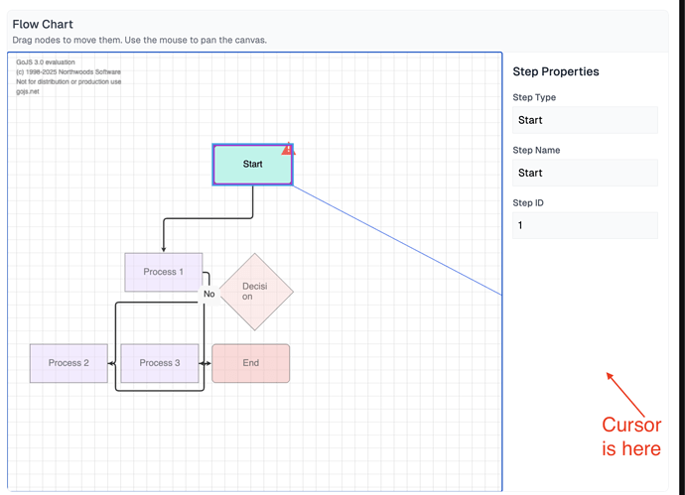Select the Start node in the flowchart

[252, 165]
